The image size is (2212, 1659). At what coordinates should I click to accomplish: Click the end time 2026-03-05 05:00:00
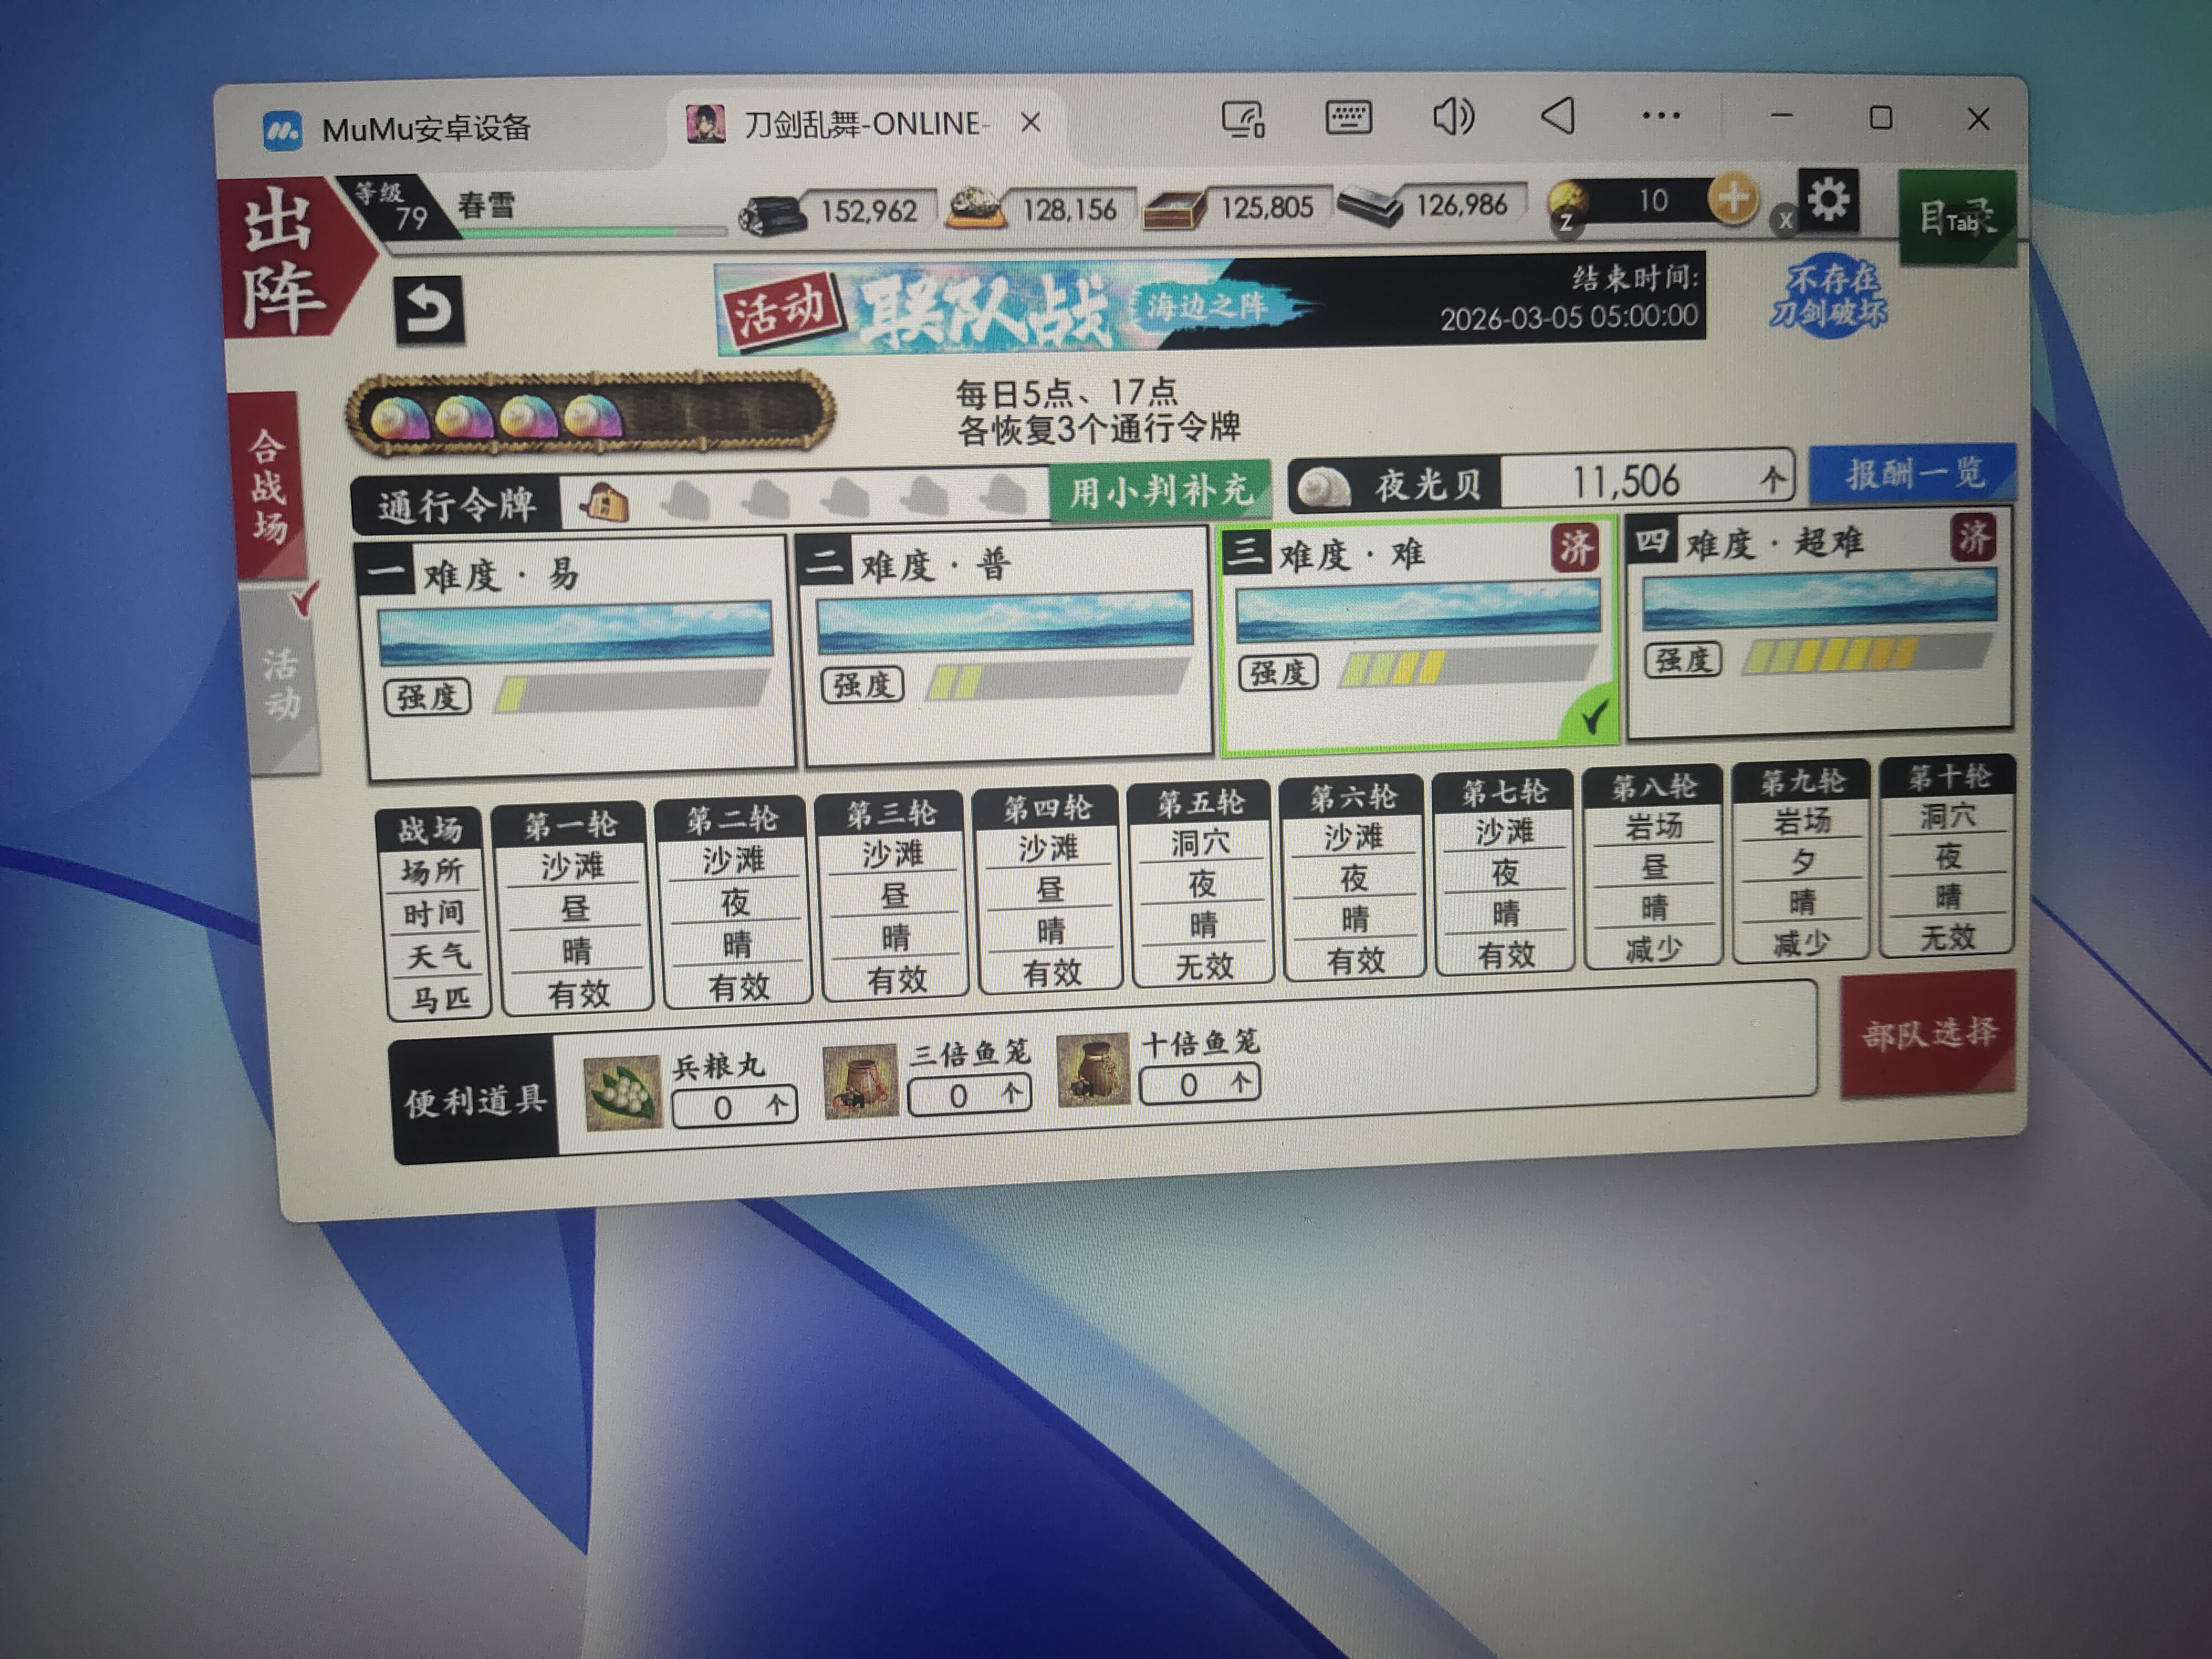click(x=1569, y=318)
